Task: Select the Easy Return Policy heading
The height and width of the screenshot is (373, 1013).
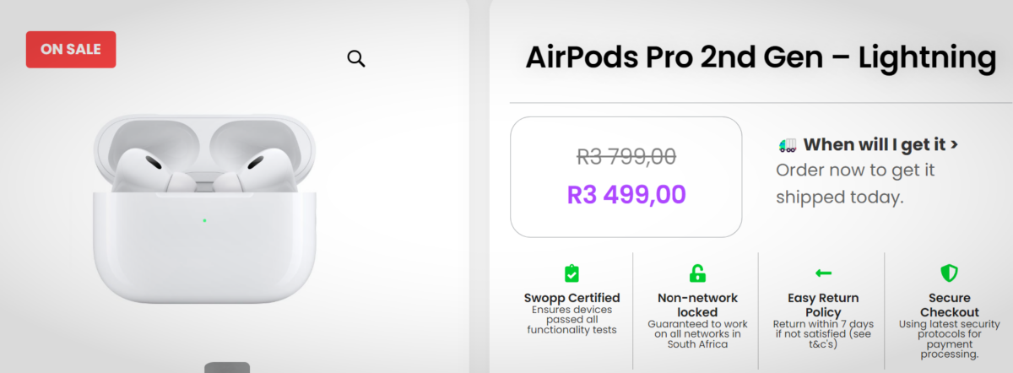Action: click(x=823, y=305)
